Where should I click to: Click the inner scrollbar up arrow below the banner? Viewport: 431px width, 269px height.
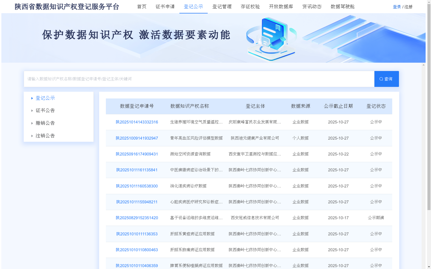click(423, 65)
